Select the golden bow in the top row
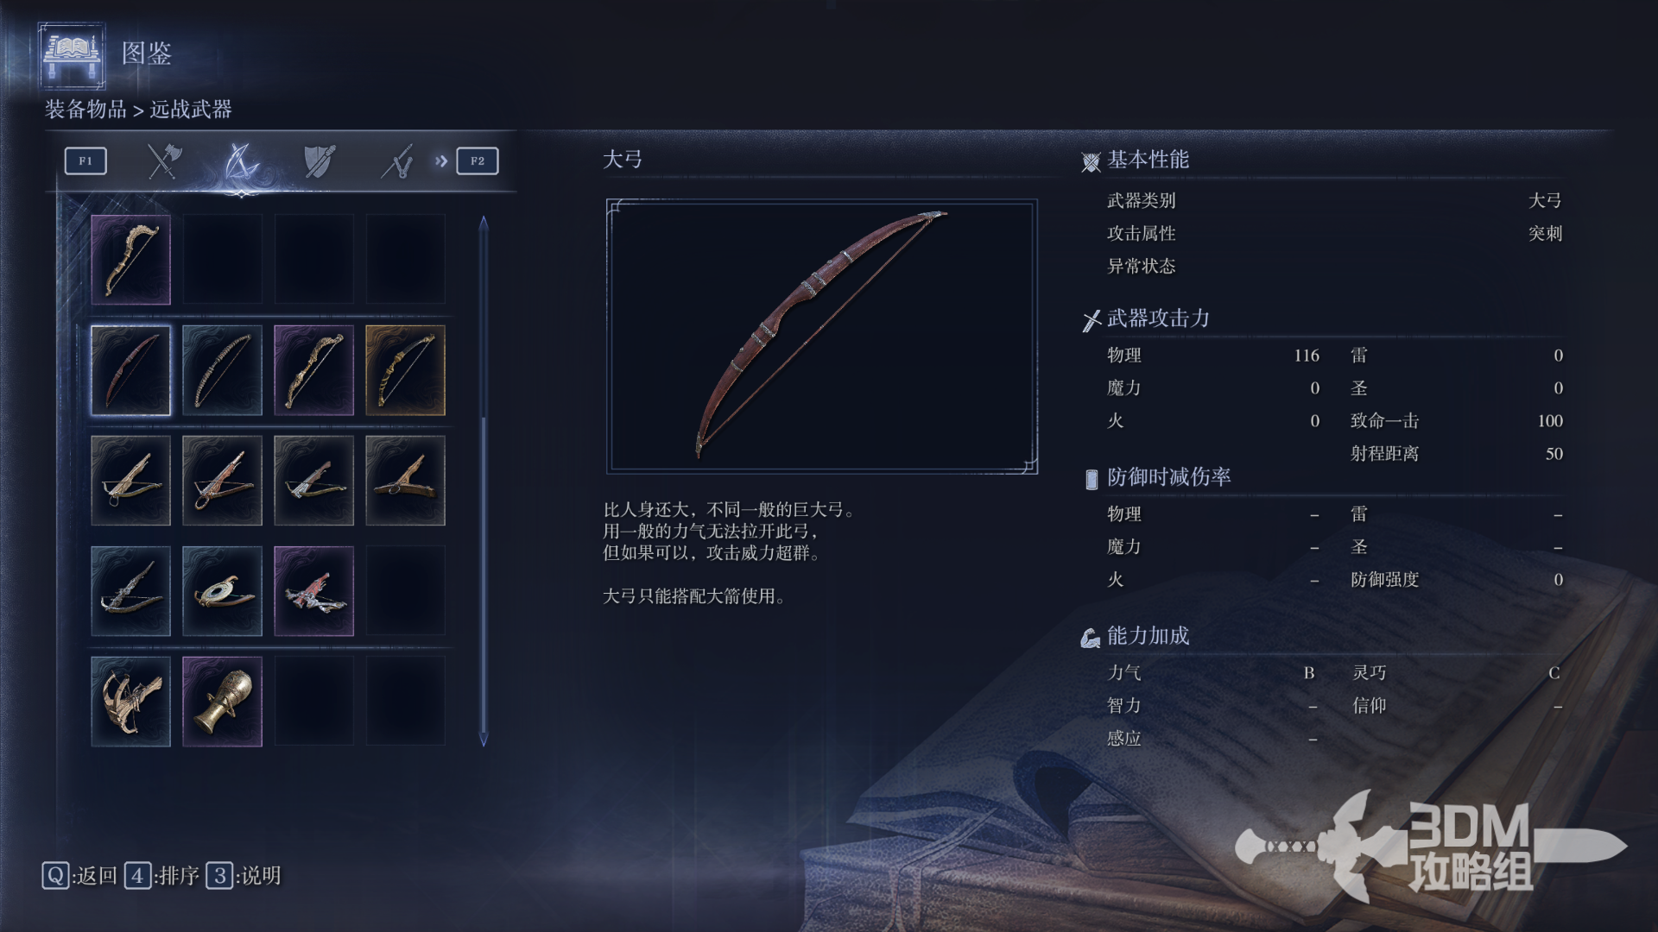The height and width of the screenshot is (932, 1658). tap(131, 260)
